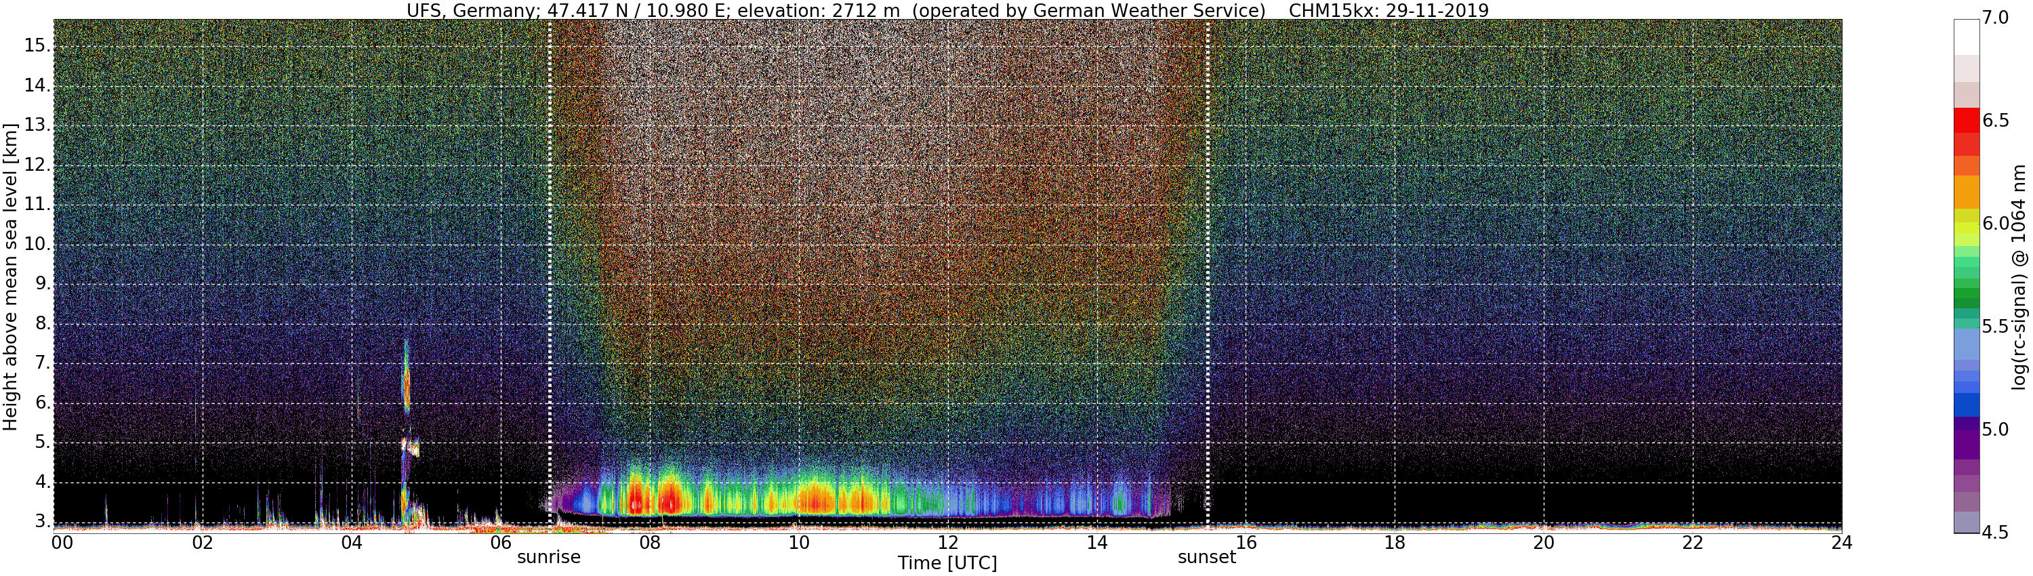2033x576 pixels.
Task: Click the y-axis tick label '7.'
Action: pos(43,364)
